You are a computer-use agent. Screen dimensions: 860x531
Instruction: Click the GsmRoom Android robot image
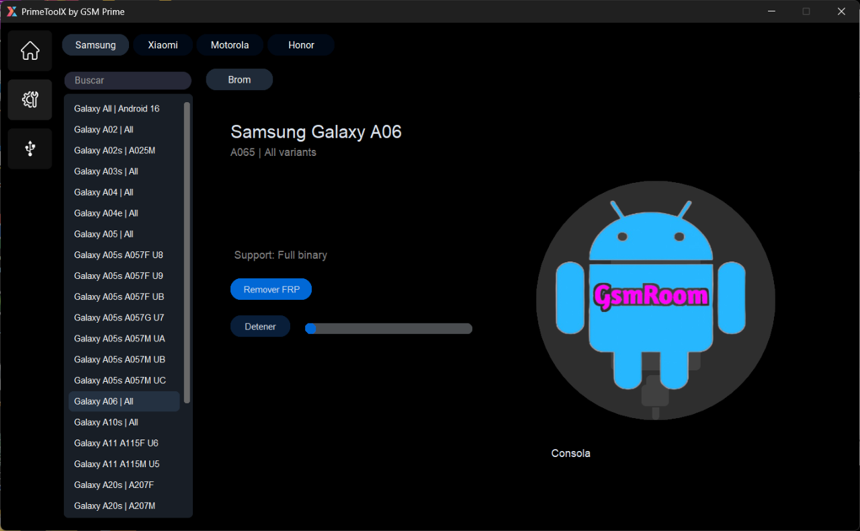(655, 300)
